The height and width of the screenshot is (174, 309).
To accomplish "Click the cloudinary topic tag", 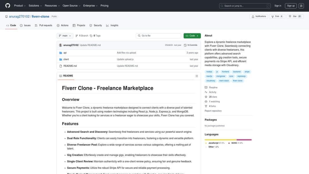I will [x=211, y=81].
